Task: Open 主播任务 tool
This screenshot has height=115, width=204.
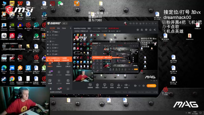Action: point(68,65)
